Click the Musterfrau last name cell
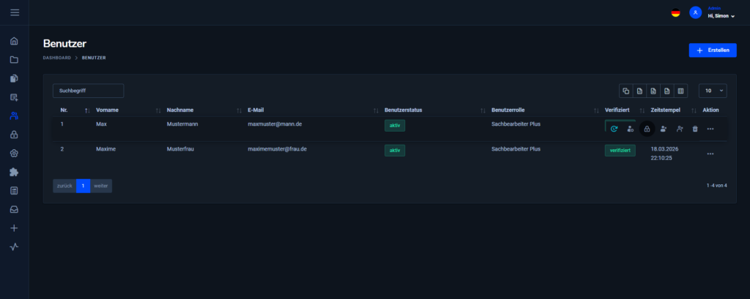This screenshot has height=299, width=750. click(180, 148)
